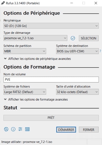Open the language selection globe icon
This screenshot has height=145, width=102.
click(x=6, y=129)
